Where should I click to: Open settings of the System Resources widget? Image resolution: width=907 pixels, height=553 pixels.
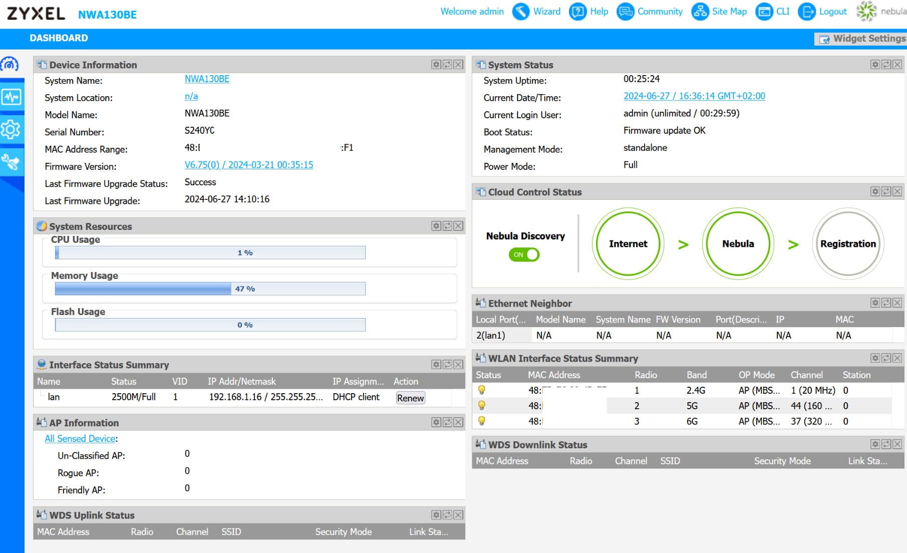[436, 226]
